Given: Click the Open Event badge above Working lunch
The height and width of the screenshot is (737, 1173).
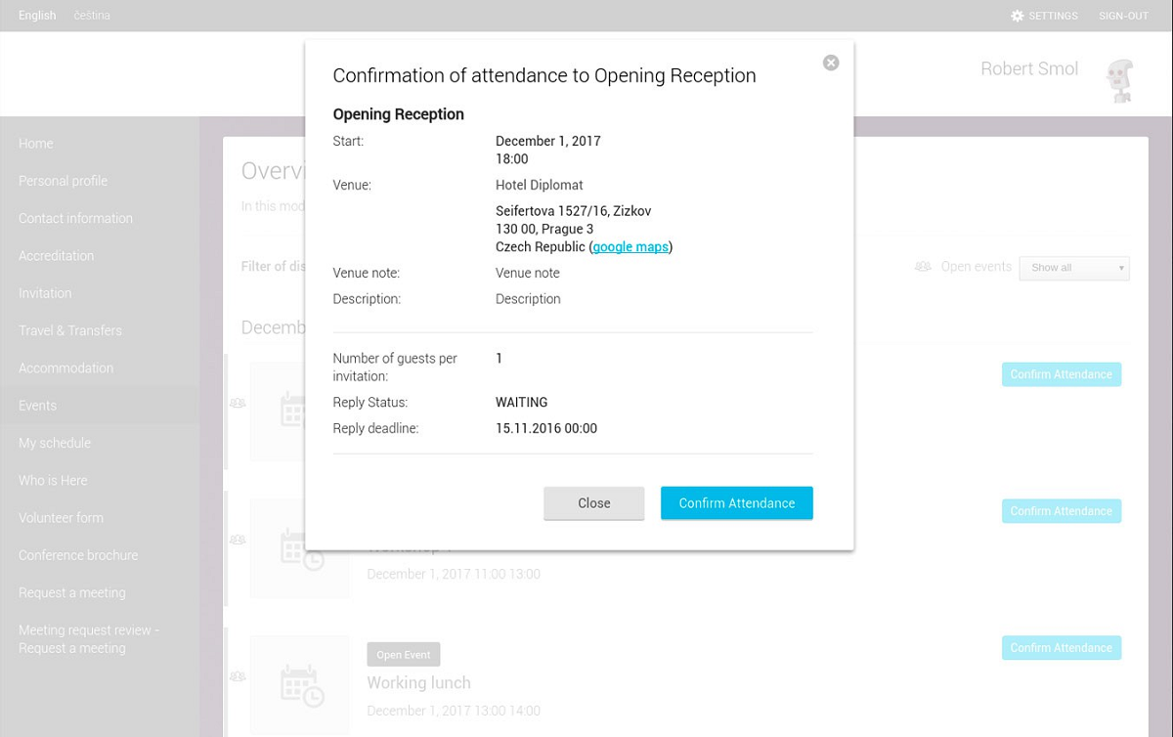Looking at the screenshot, I should [404, 655].
